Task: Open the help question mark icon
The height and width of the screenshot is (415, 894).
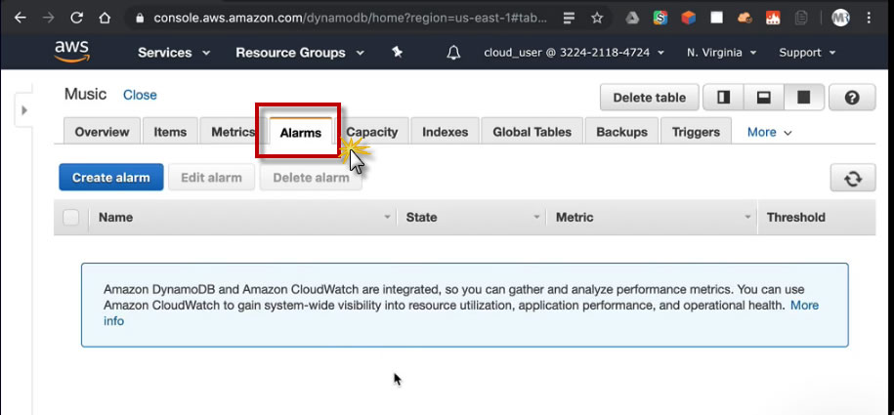Action: point(852,97)
